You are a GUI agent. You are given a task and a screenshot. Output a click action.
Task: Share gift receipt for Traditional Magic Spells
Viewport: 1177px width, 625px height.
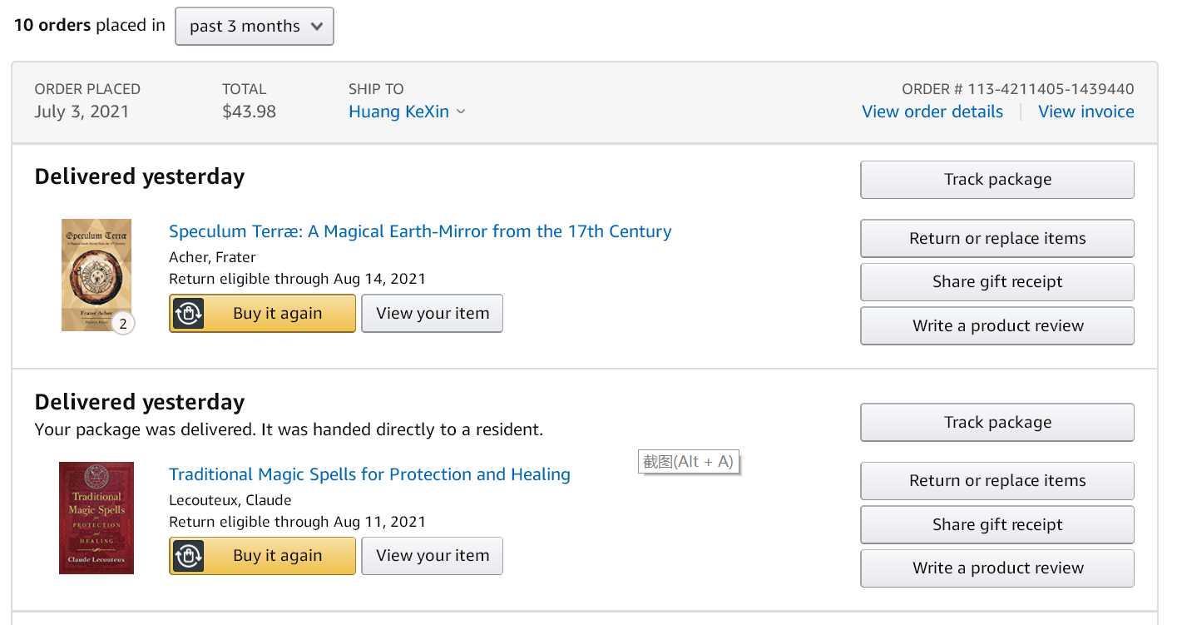996,525
